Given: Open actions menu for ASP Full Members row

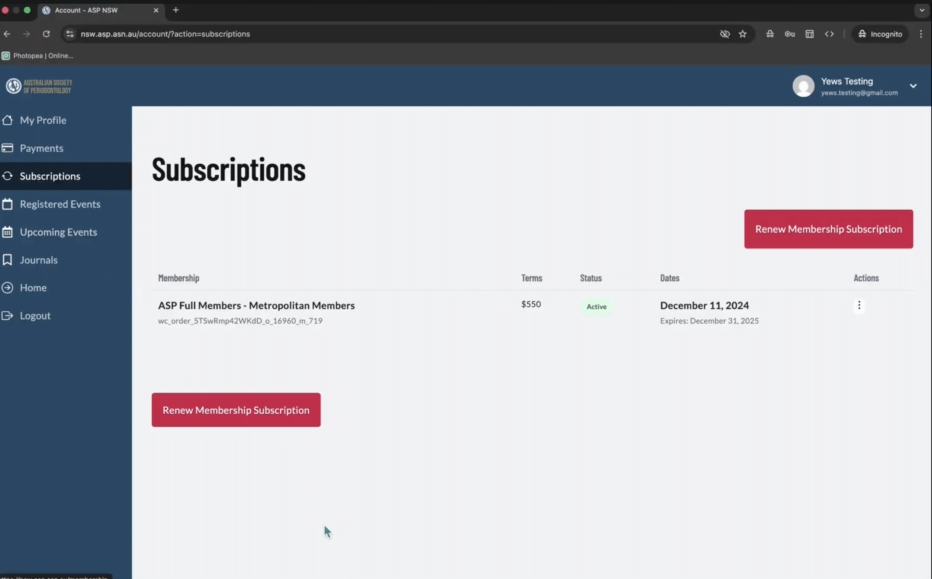Looking at the screenshot, I should [859, 305].
